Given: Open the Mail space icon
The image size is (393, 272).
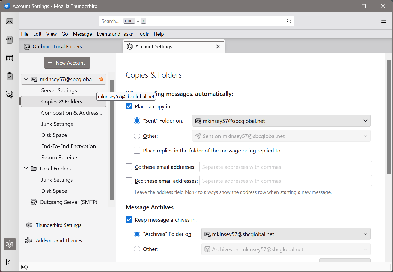Looking at the screenshot, I should 10,21.
